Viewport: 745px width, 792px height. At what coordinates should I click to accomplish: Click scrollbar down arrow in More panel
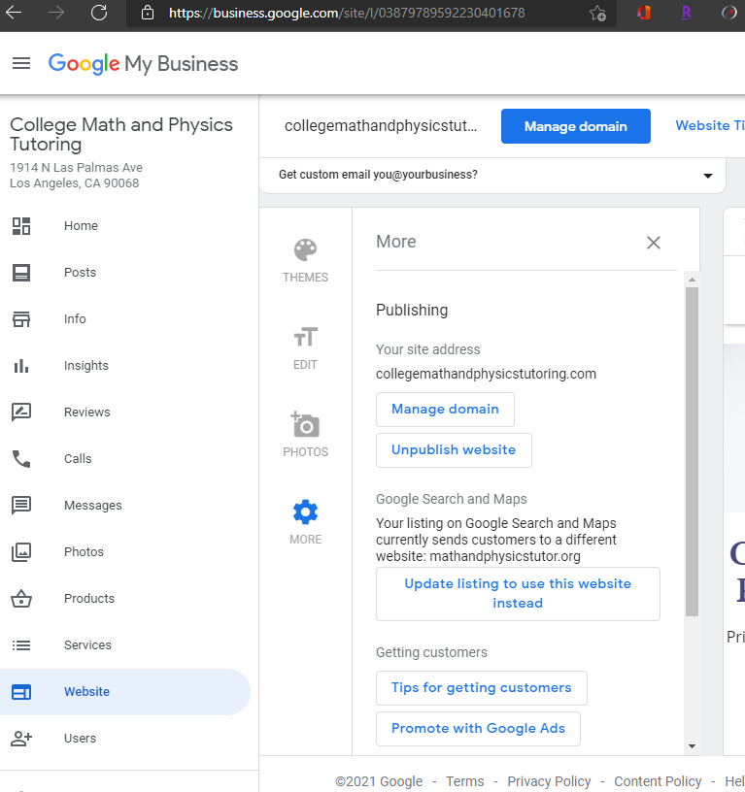692,746
